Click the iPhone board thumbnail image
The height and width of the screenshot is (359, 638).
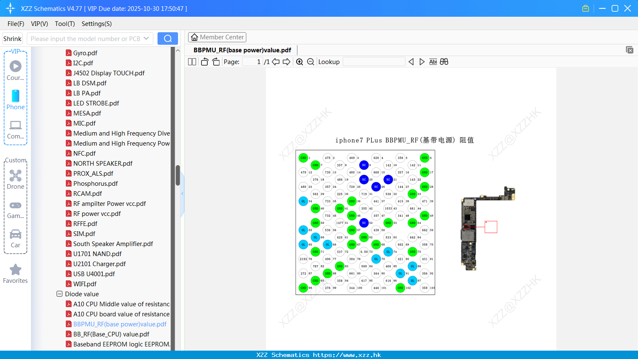[x=488, y=228]
